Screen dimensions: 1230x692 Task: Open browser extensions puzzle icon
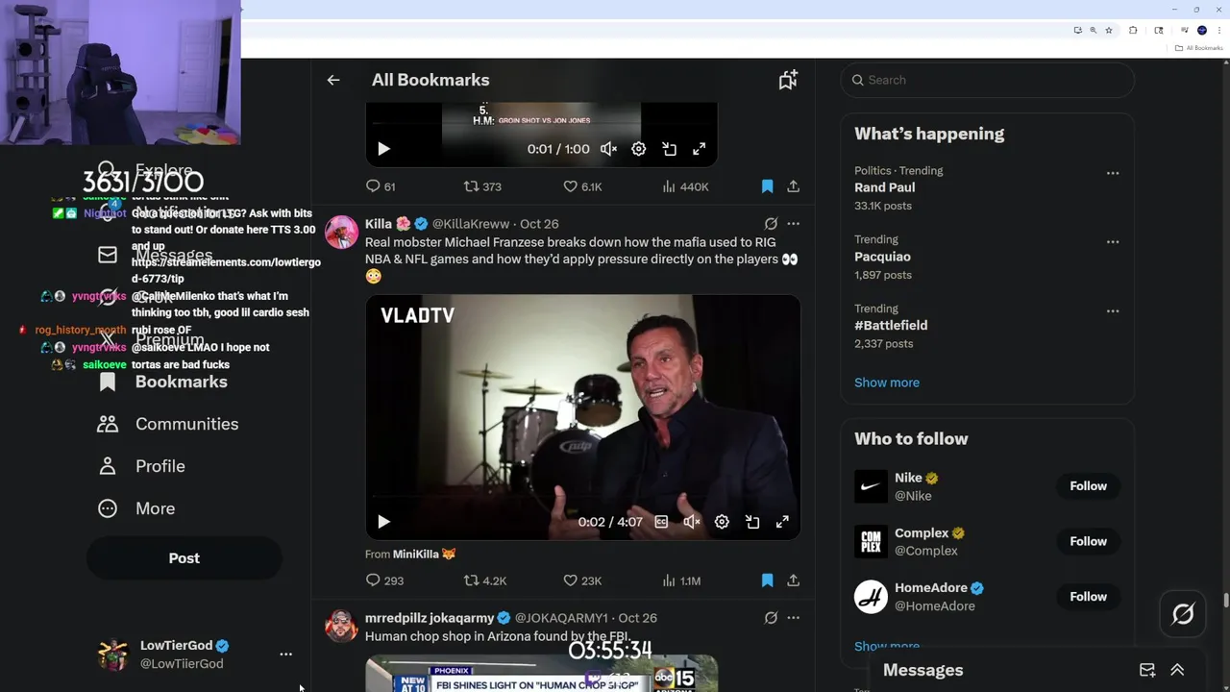pos(1133,30)
